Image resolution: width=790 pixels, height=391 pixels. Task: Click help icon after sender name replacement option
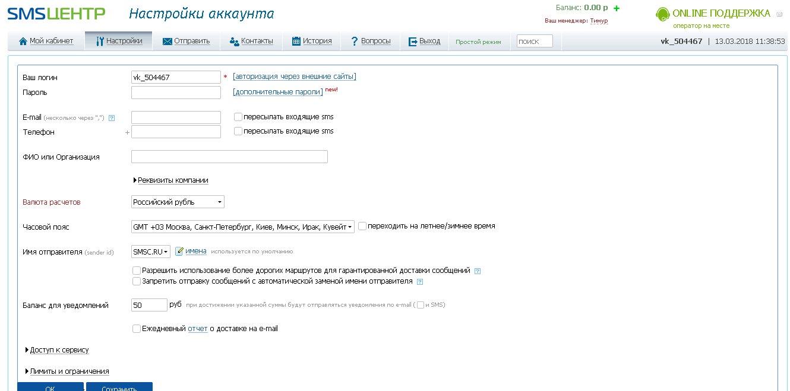pyautogui.click(x=420, y=281)
